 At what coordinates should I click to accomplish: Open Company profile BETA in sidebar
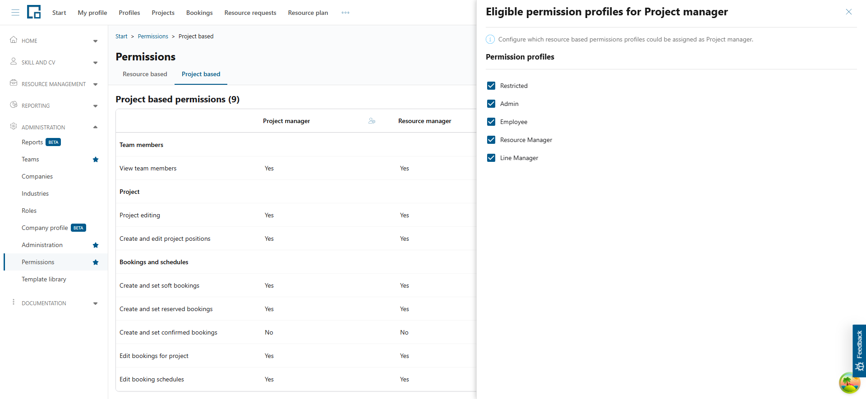54,228
